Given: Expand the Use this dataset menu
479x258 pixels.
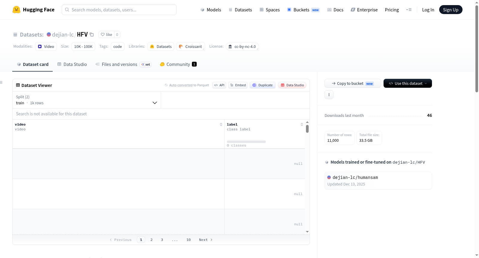Looking at the screenshot, I should tap(407, 83).
